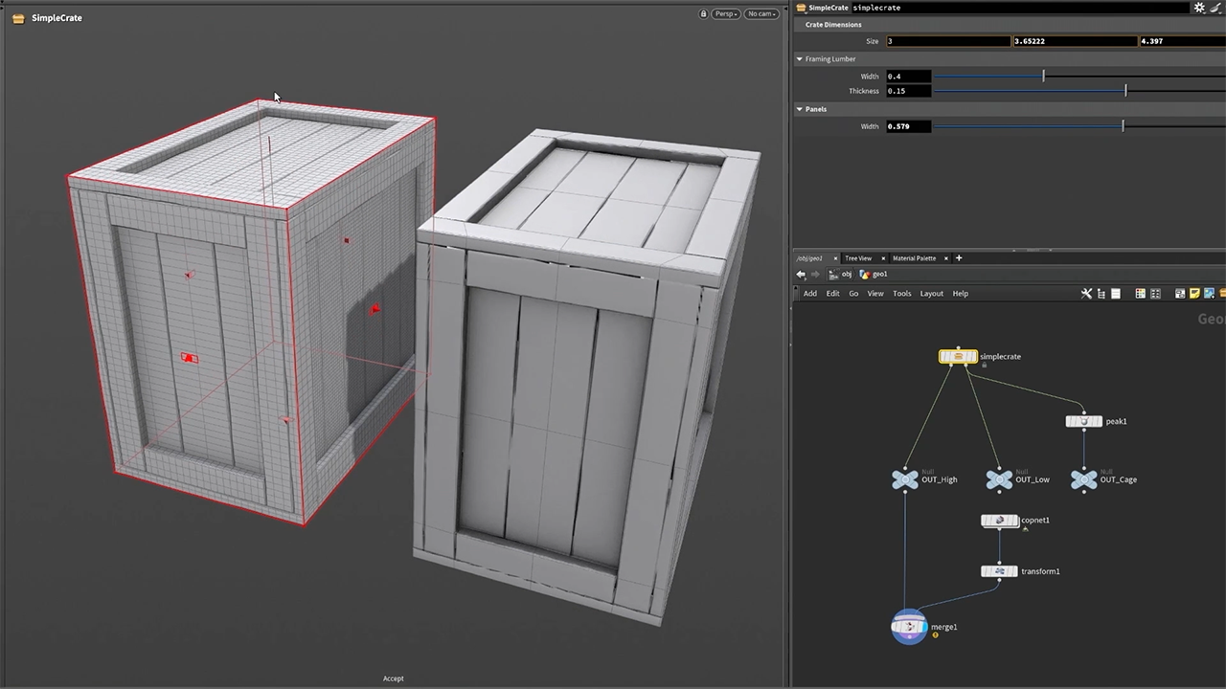Add a new pane tab with plus button

958,258
